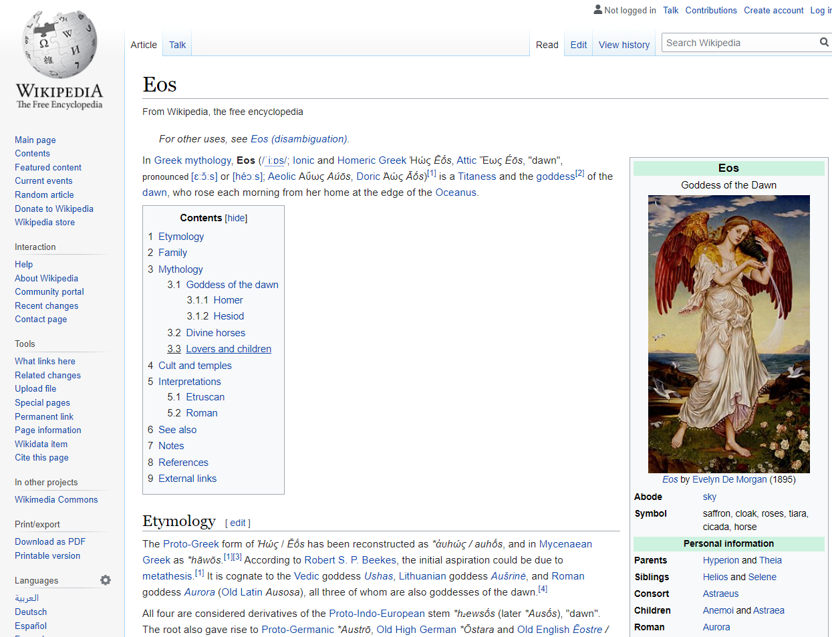
Task: Open the Evelyn De Morgan link
Action: click(x=730, y=479)
